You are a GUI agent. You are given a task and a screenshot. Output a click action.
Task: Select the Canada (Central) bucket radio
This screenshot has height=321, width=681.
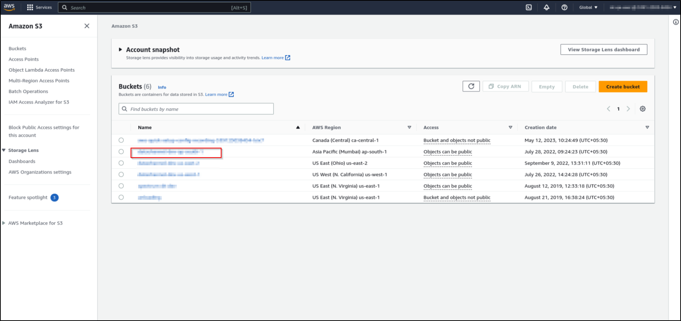point(121,140)
